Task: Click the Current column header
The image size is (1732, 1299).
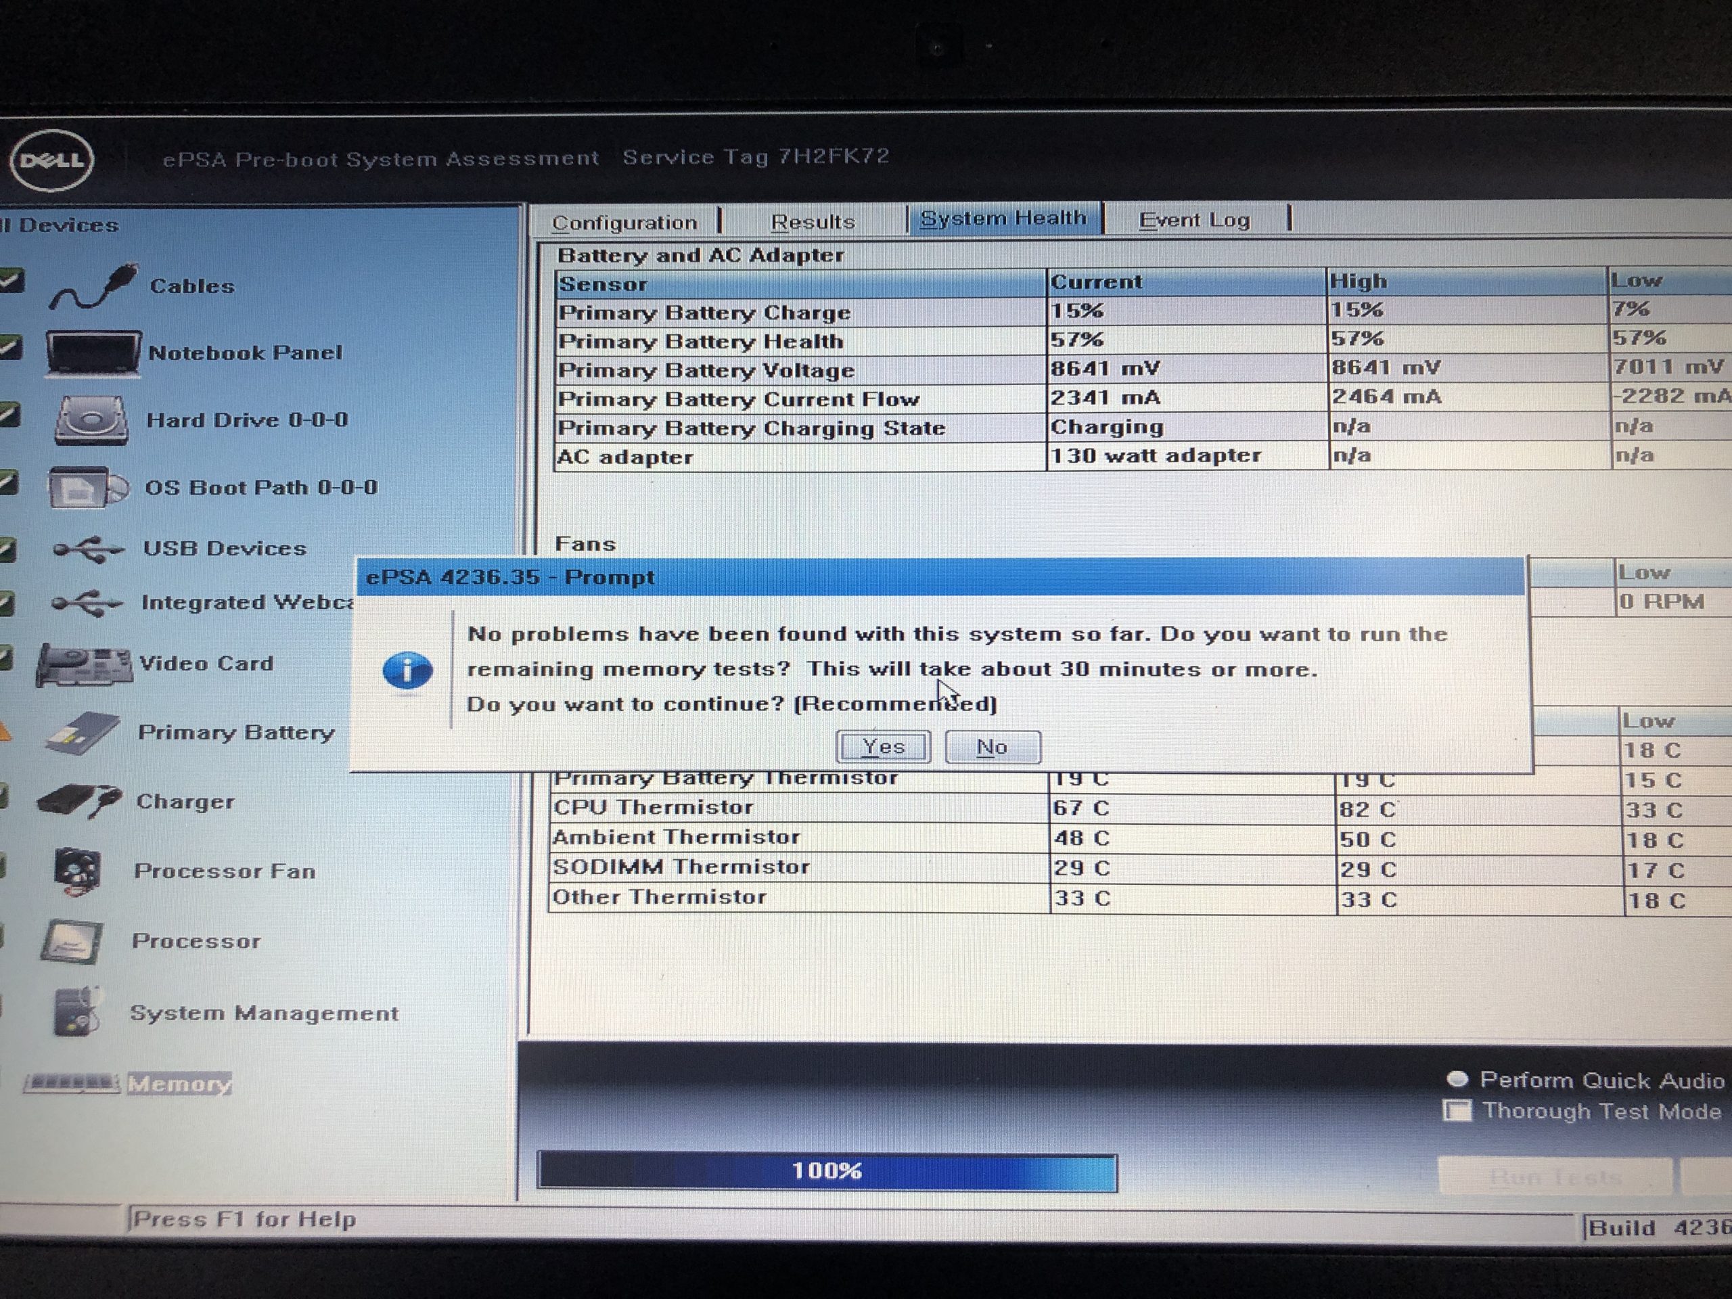Action: 1187,282
